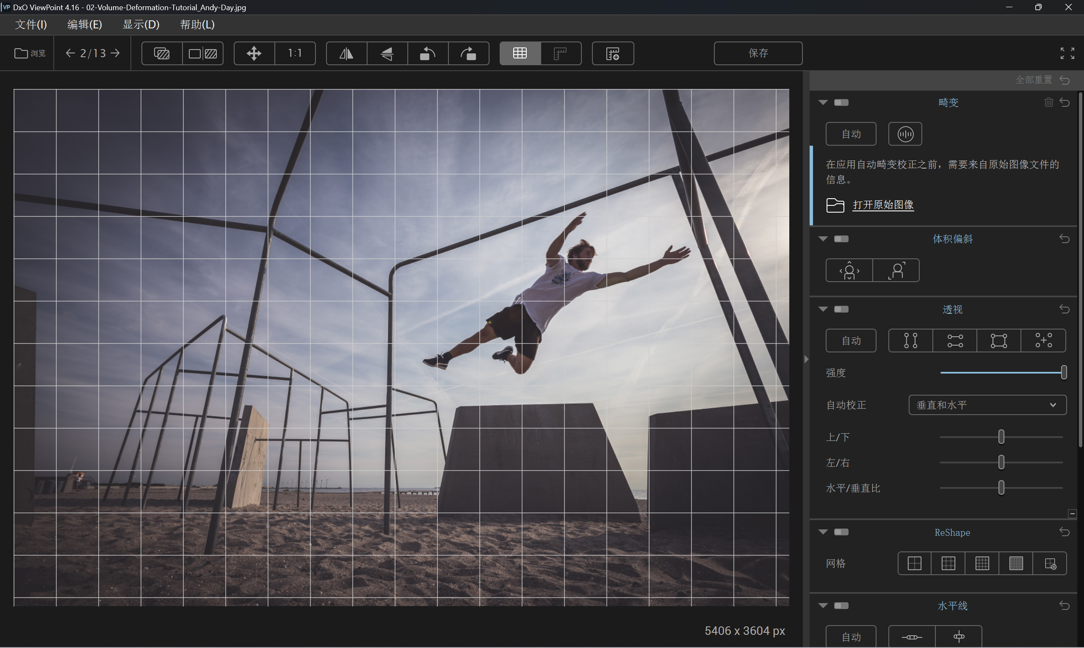Select the force parallel verticals tool

click(910, 341)
